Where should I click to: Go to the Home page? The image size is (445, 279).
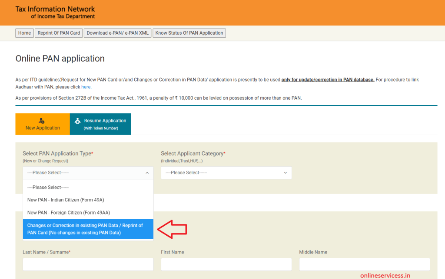click(24, 33)
